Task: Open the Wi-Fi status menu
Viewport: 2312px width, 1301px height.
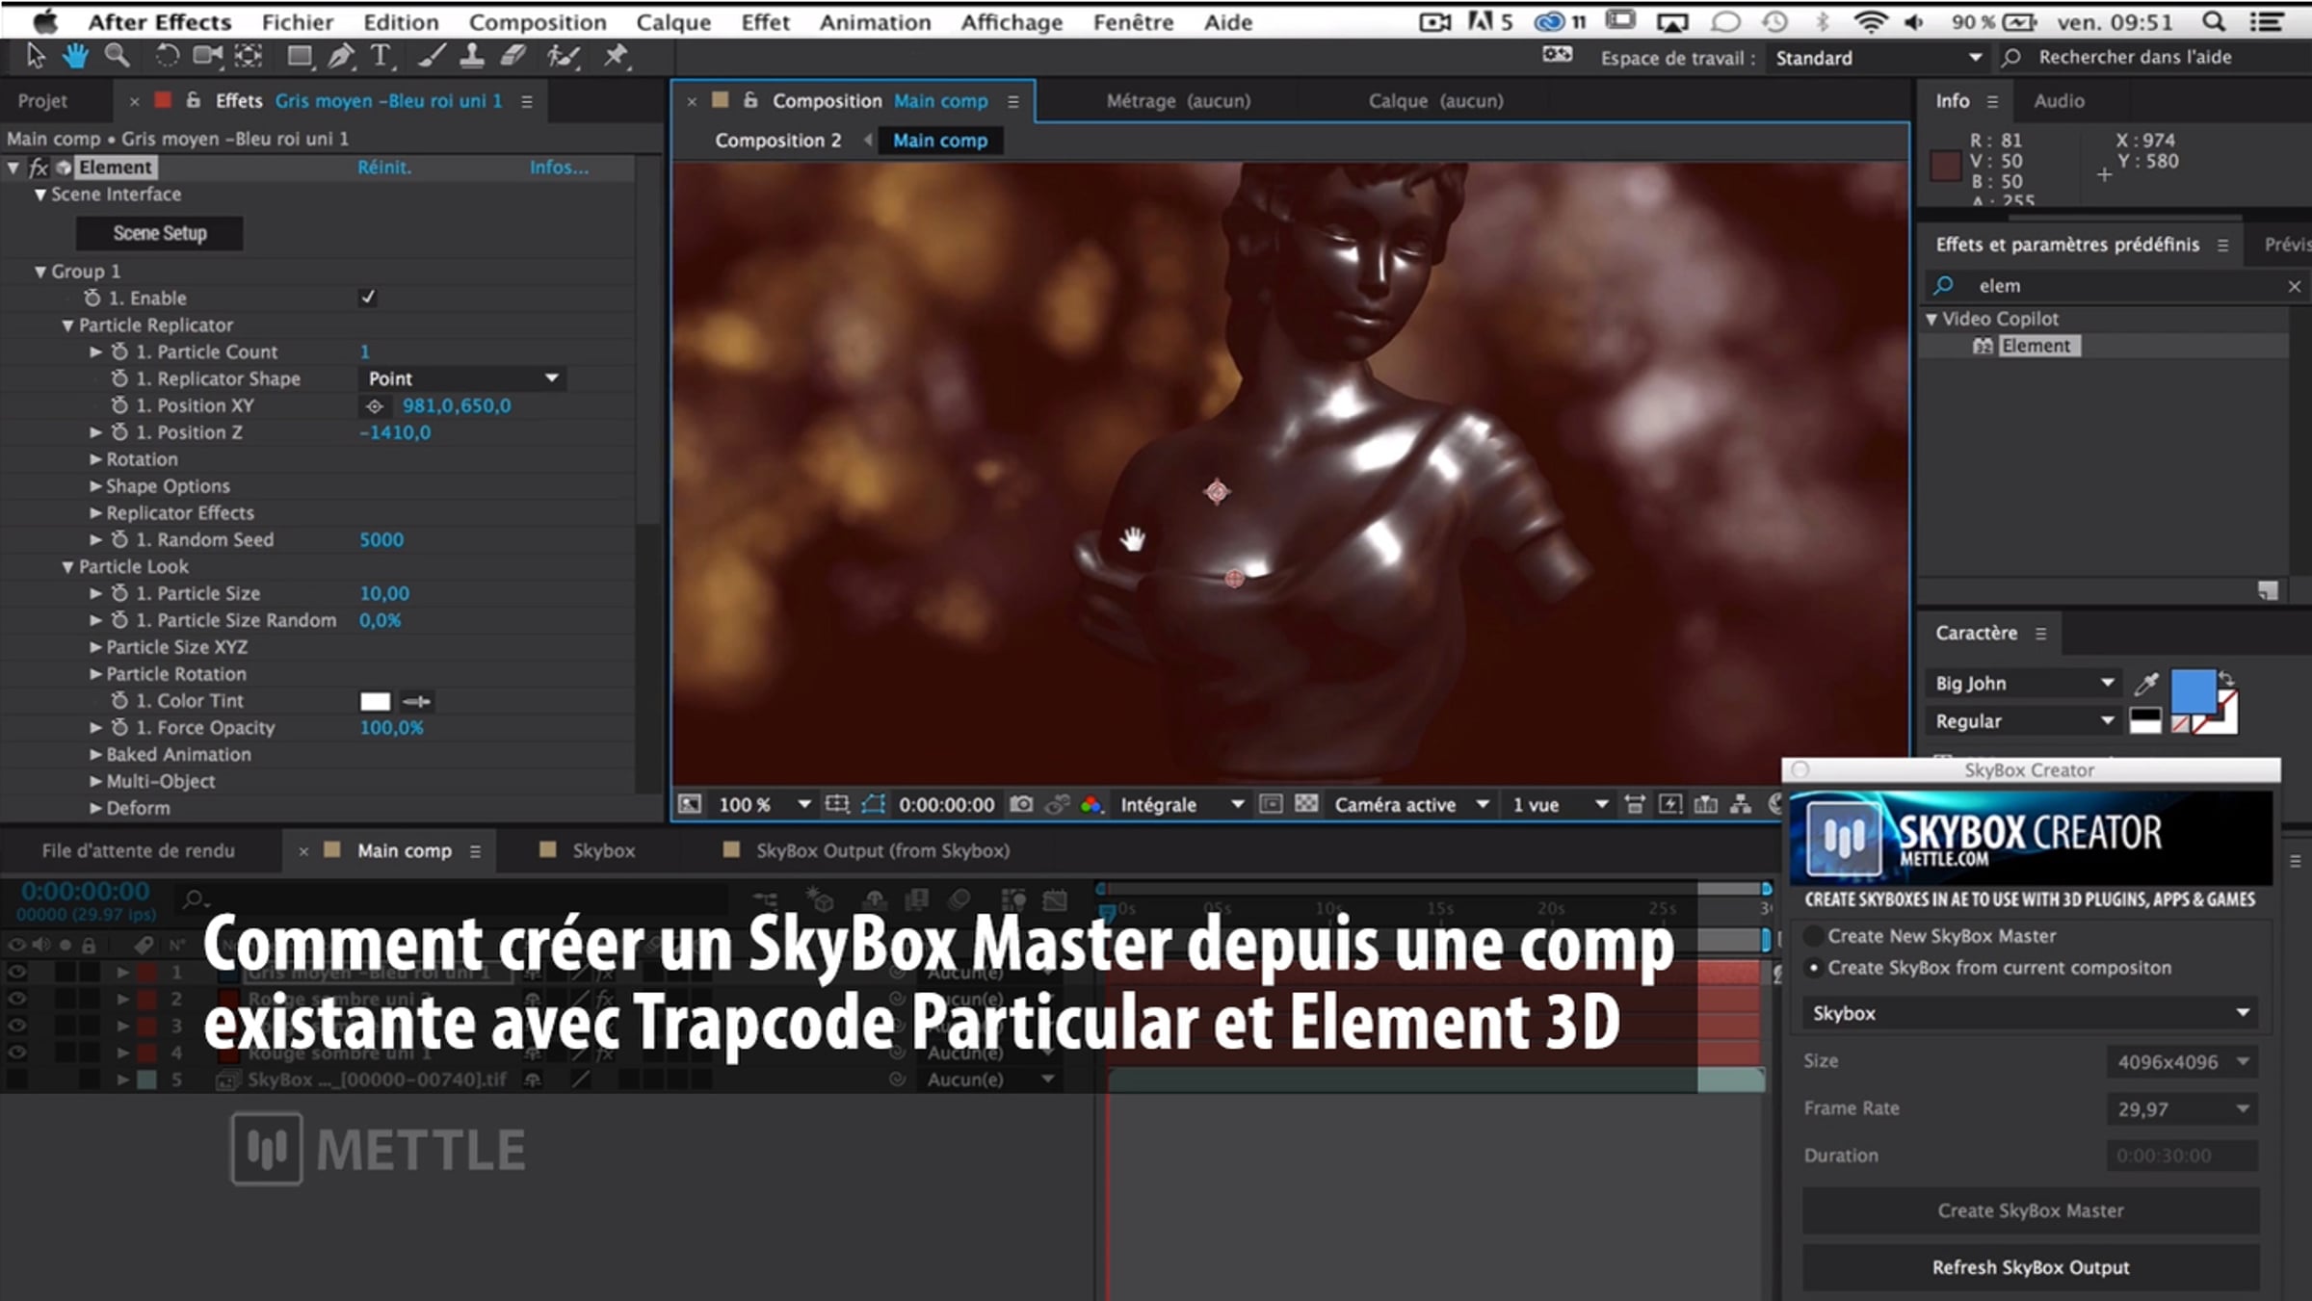Action: [1870, 21]
